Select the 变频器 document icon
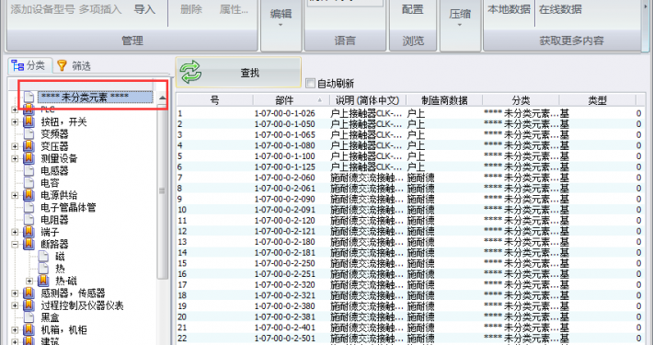 click(x=29, y=133)
